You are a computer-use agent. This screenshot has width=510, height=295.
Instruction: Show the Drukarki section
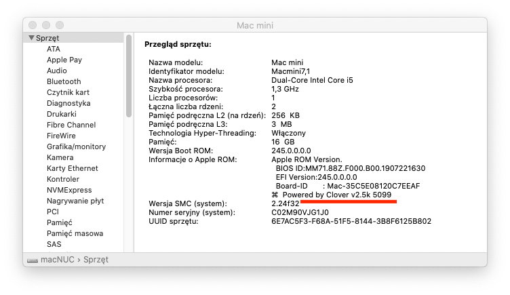[x=62, y=114]
